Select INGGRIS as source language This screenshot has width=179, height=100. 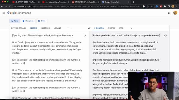coord(33,28)
